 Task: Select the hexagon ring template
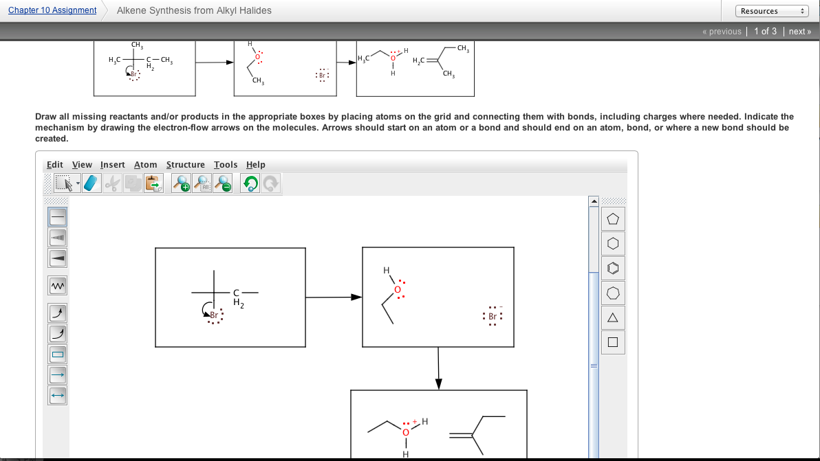click(x=612, y=243)
